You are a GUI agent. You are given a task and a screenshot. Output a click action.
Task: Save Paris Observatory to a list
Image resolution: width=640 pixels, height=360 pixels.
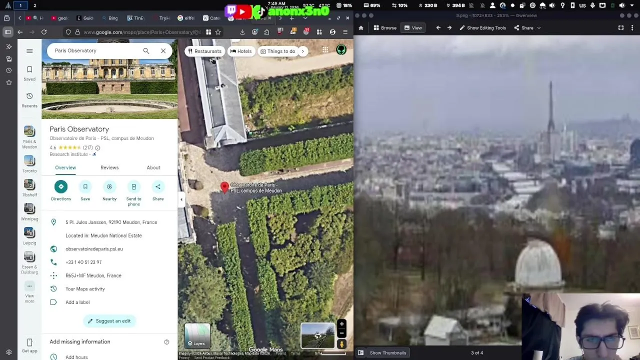tap(85, 191)
